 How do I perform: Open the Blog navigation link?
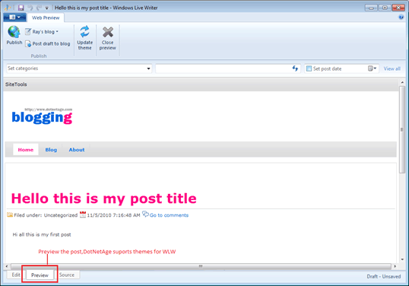51,150
